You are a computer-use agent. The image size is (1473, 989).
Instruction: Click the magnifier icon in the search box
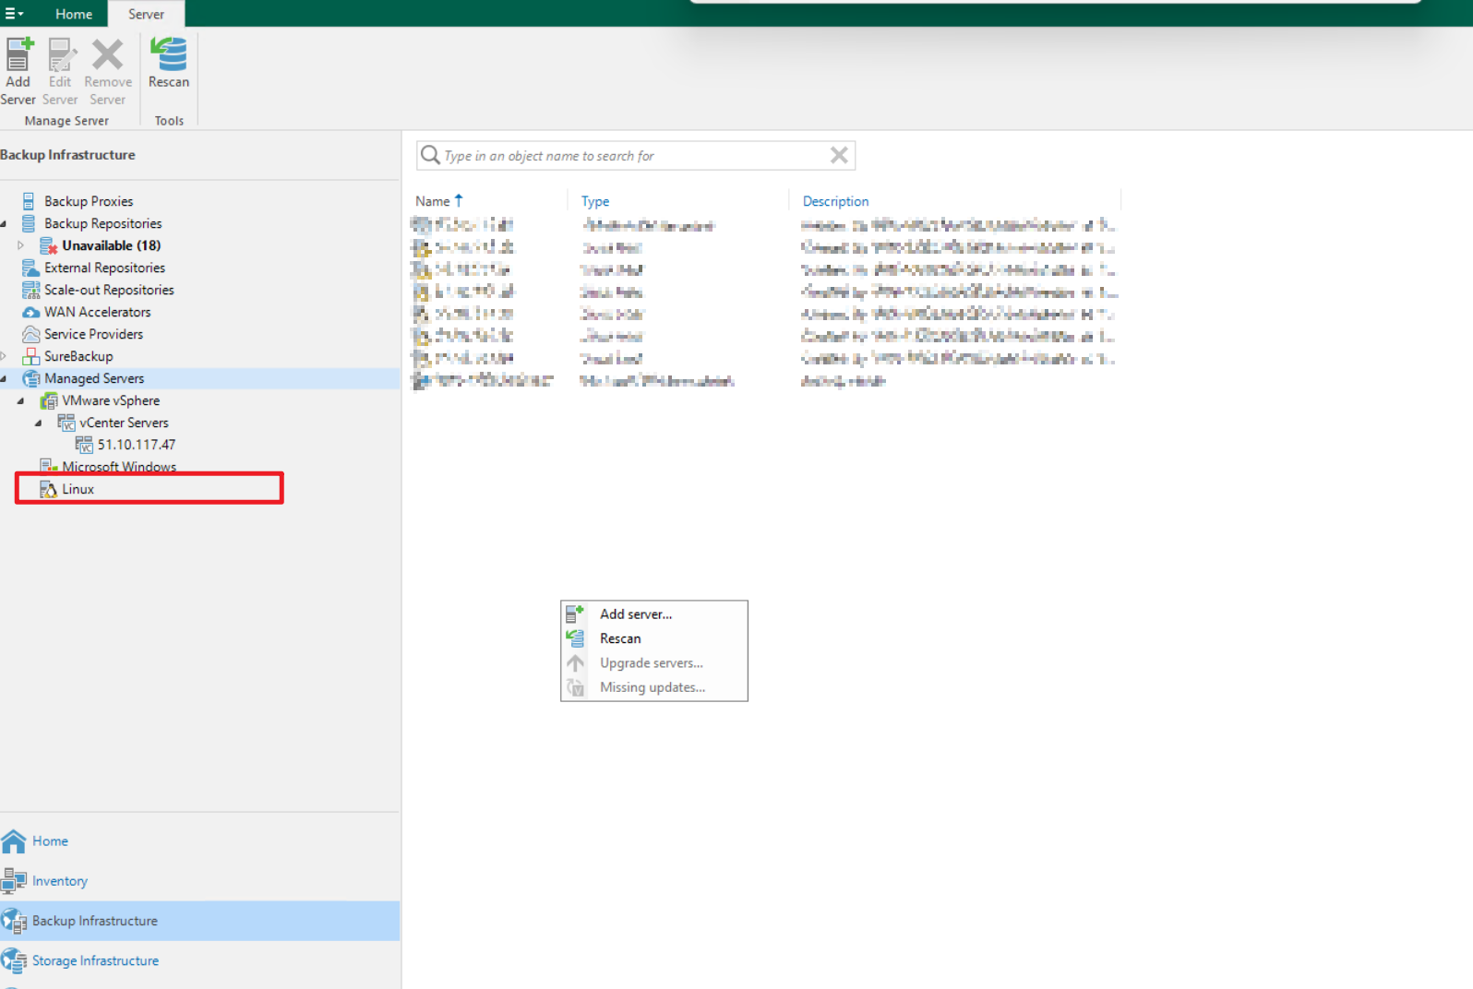coord(430,155)
